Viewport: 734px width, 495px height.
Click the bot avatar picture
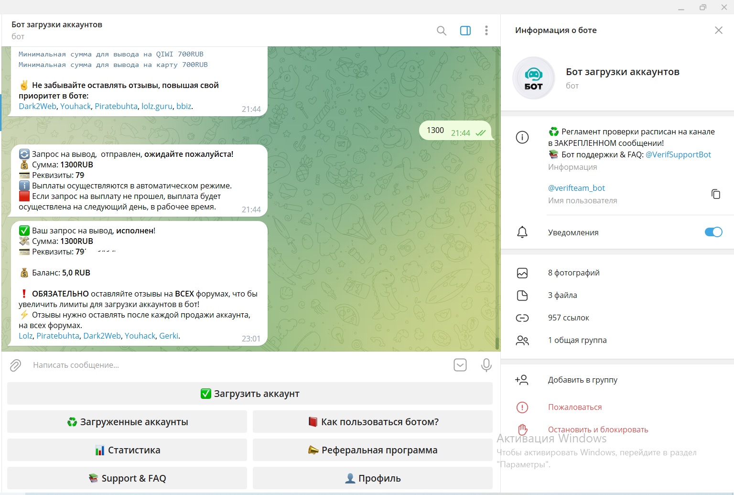(533, 78)
